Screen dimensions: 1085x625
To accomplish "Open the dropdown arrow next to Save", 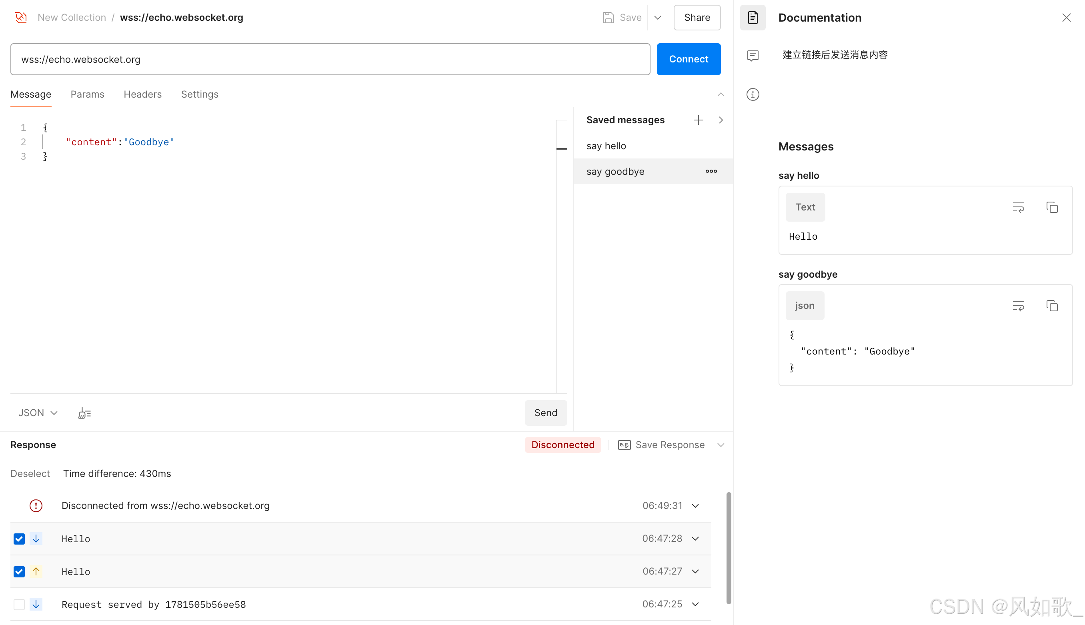I will (658, 18).
